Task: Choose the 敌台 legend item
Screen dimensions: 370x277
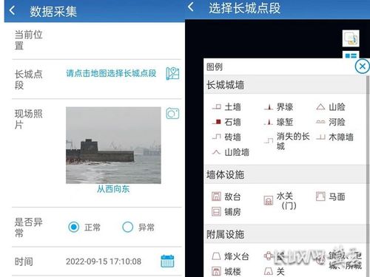Action: click(x=226, y=196)
